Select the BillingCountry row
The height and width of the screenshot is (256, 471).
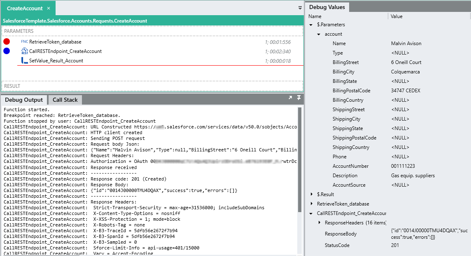388,100
